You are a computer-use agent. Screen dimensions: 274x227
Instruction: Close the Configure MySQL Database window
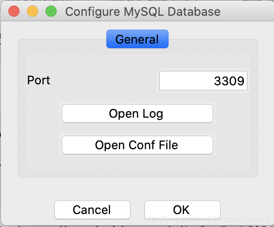14,11
